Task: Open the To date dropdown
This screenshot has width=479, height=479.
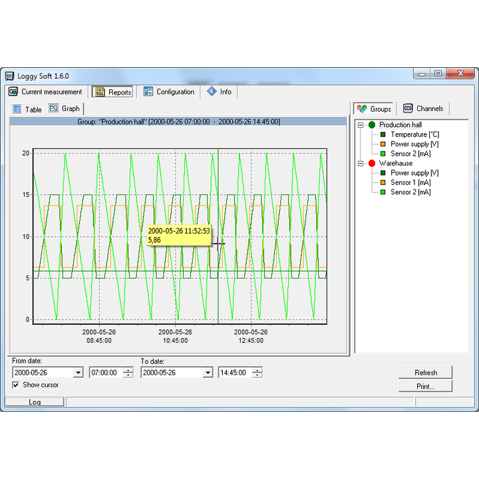Action: click(207, 373)
